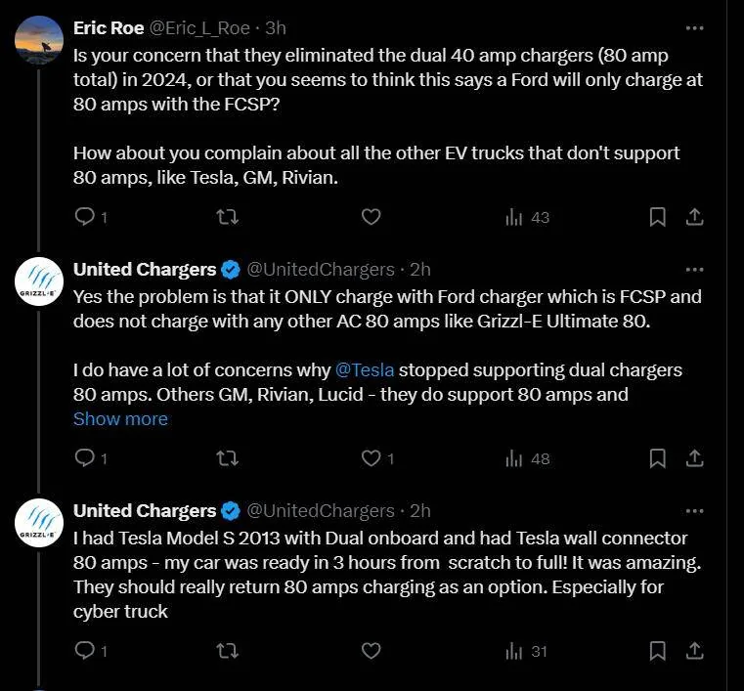Reply to Eric Roe's tweet
Viewport: 744px width, 691px height.
click(x=85, y=217)
